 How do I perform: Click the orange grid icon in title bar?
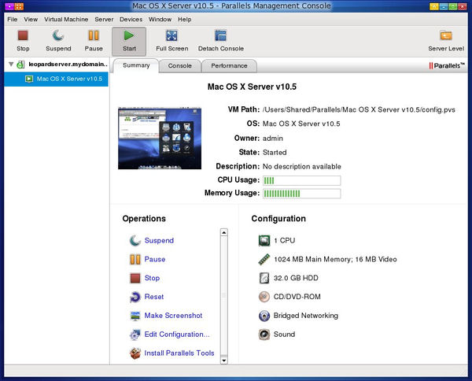19,6
